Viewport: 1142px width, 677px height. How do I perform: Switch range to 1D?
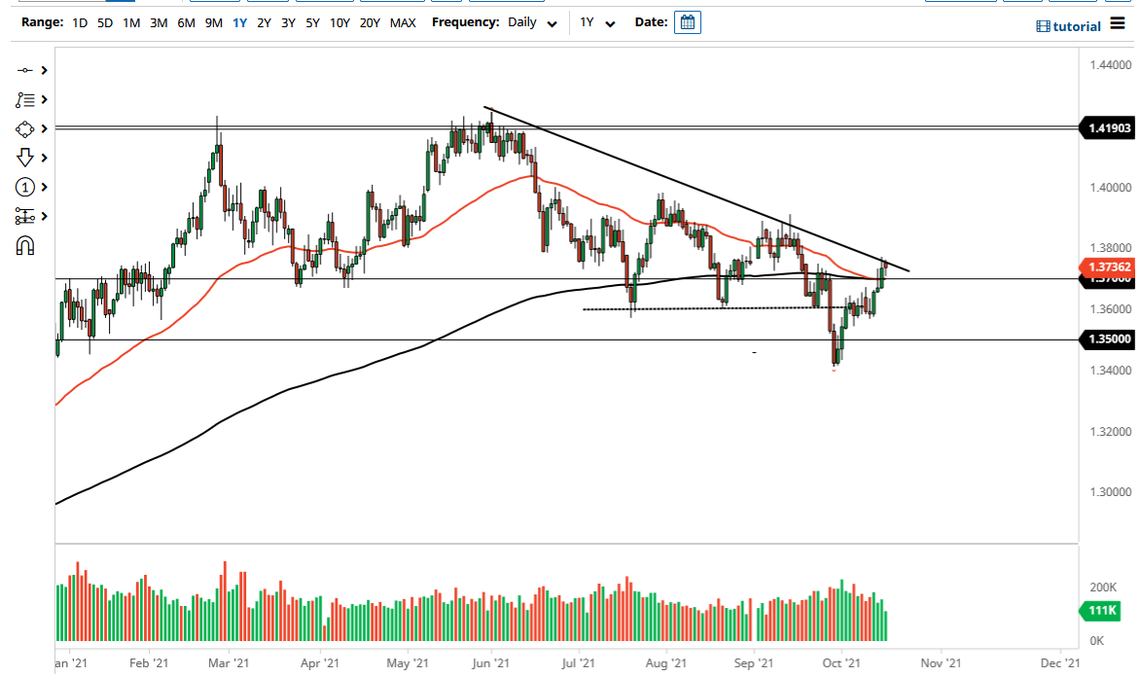81,22
